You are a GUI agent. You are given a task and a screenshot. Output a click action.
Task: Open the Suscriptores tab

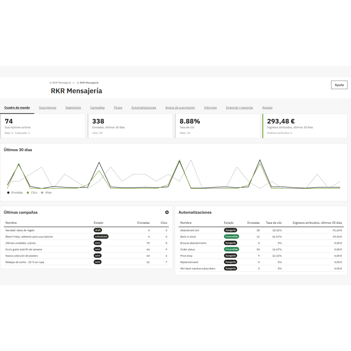pos(47,108)
